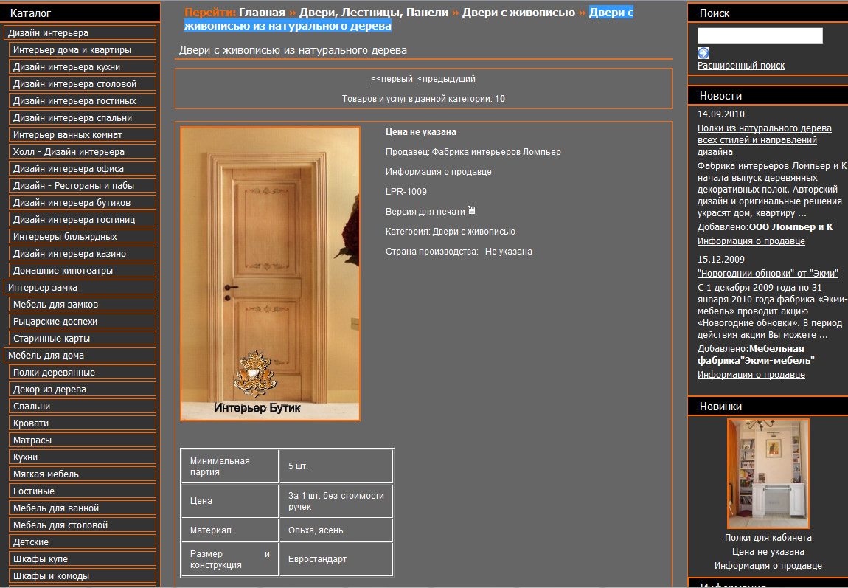Open Холл - Дизайн интерьера category

click(x=82, y=151)
